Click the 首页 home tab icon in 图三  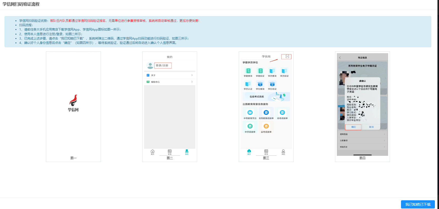(x=249, y=151)
